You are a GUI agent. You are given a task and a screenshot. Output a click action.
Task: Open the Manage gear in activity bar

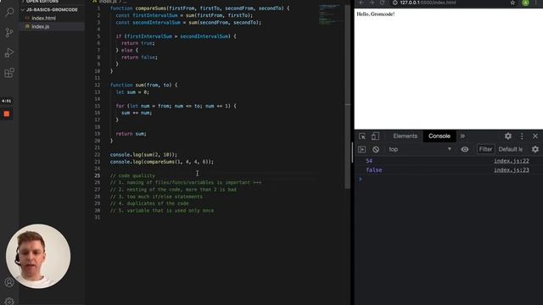pos(9,302)
